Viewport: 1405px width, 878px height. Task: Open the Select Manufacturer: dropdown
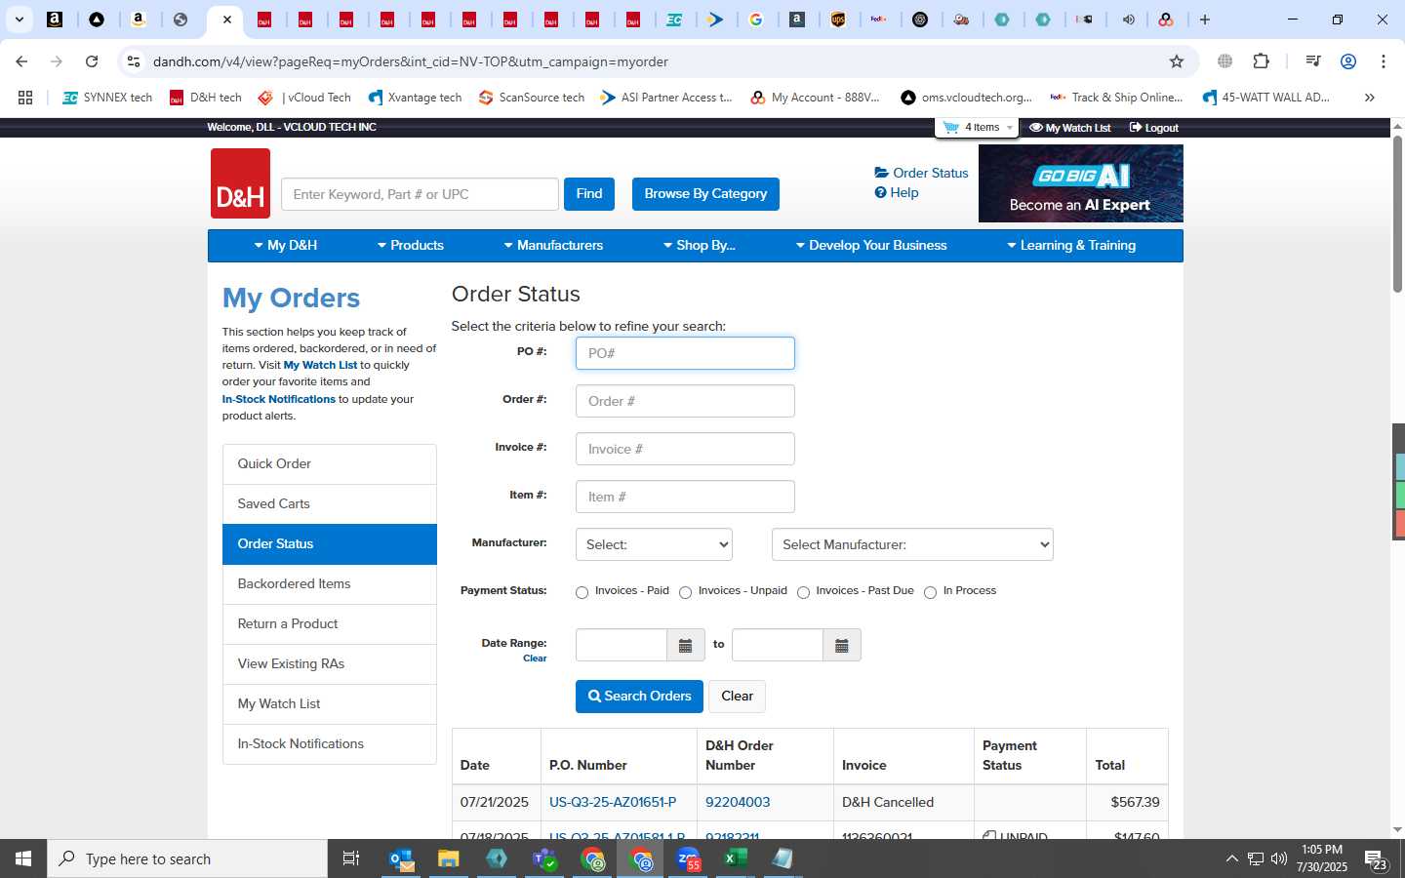coord(912,544)
